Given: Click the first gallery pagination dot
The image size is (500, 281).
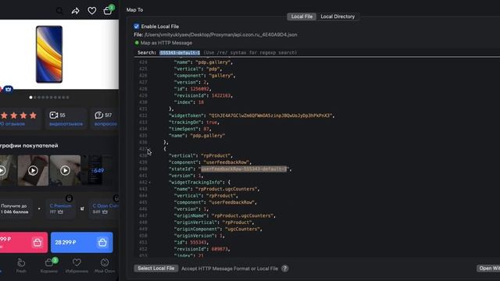Looking at the screenshot, I should click(30, 98).
